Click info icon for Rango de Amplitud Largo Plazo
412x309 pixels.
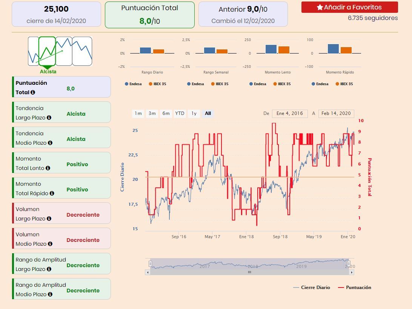49,269
